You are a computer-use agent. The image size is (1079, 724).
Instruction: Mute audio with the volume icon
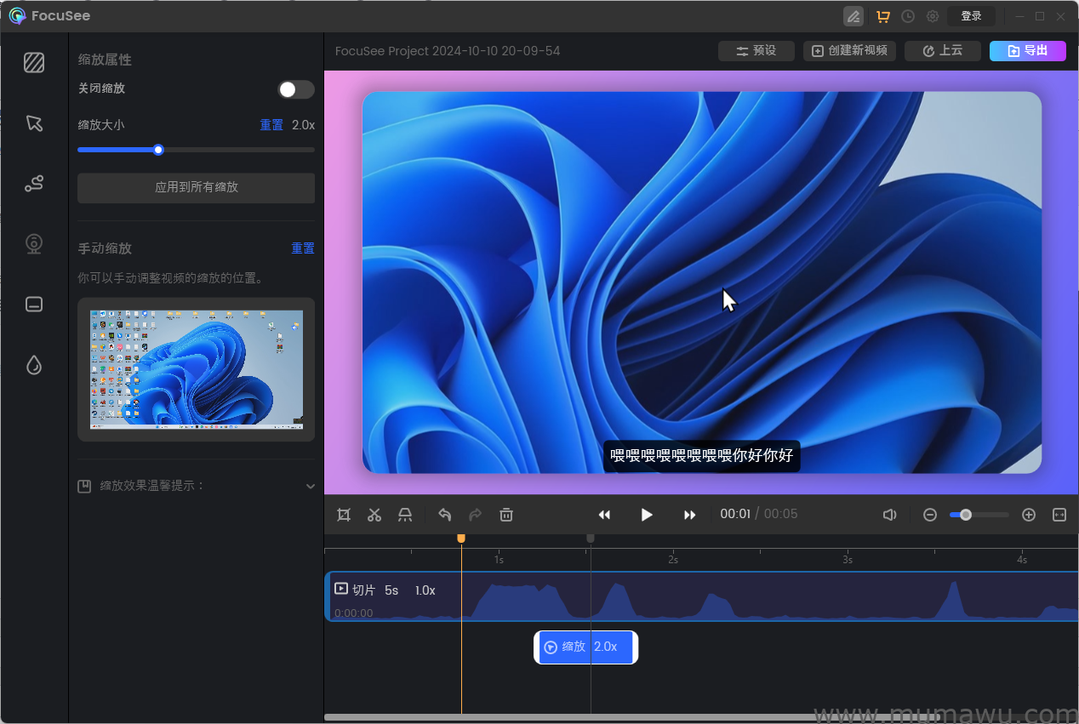[x=889, y=515]
